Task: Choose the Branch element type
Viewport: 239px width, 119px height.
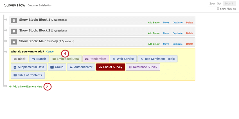Action: click(x=39, y=59)
